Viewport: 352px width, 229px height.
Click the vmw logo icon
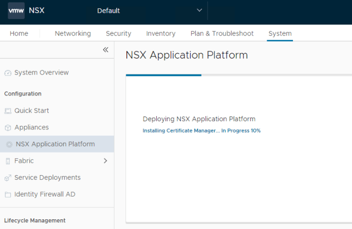coord(16,11)
